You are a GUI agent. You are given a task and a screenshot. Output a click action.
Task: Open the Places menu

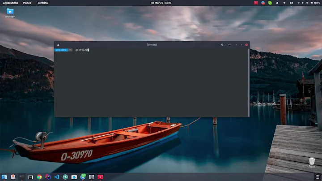[x=27, y=3]
